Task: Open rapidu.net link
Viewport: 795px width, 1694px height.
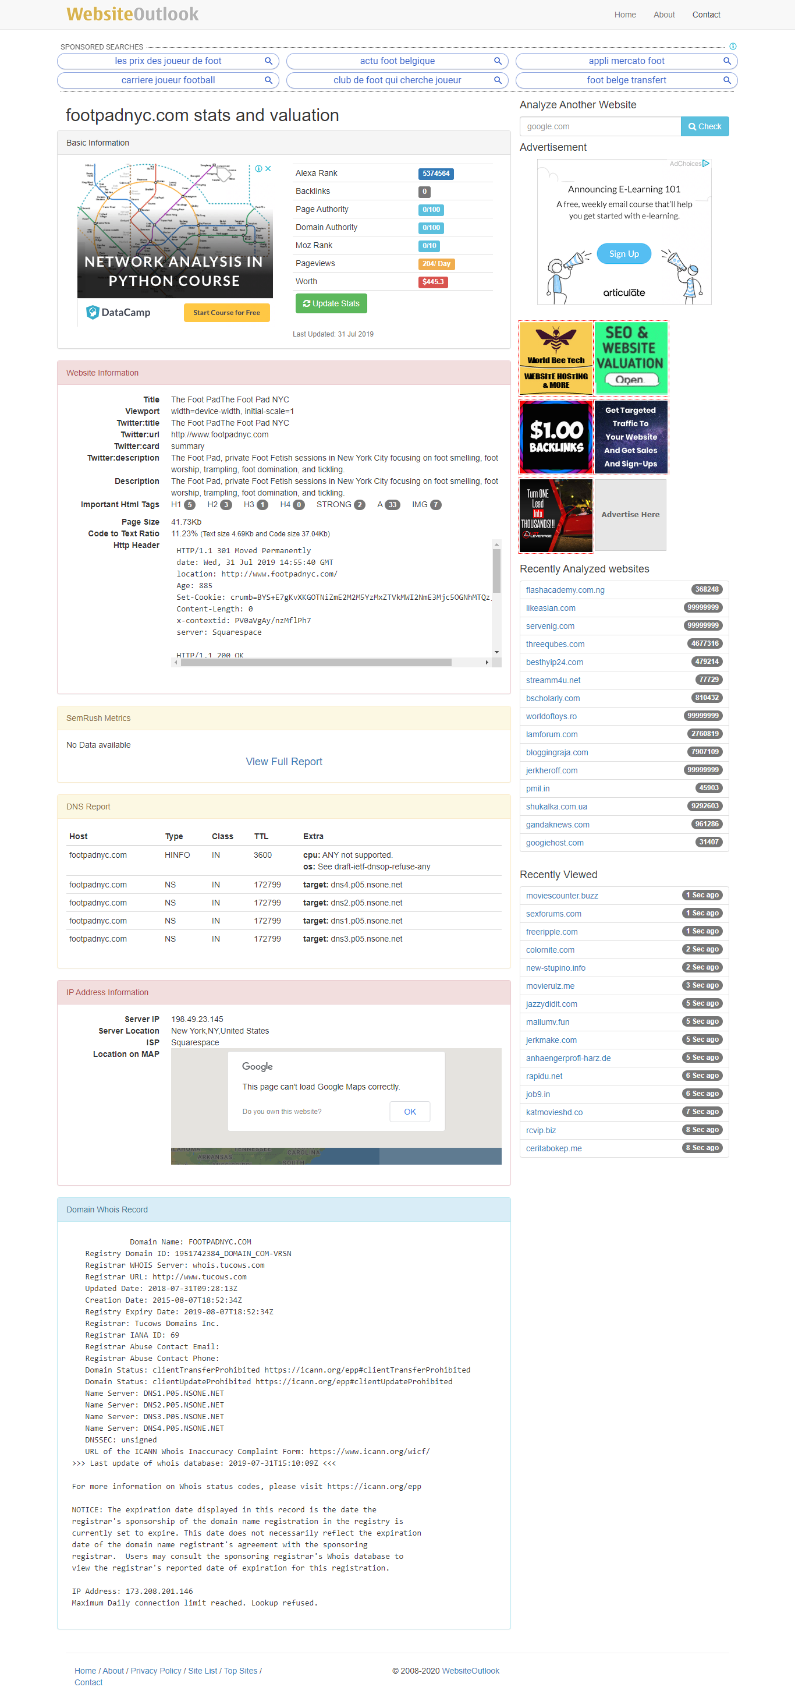Action: tap(544, 1077)
